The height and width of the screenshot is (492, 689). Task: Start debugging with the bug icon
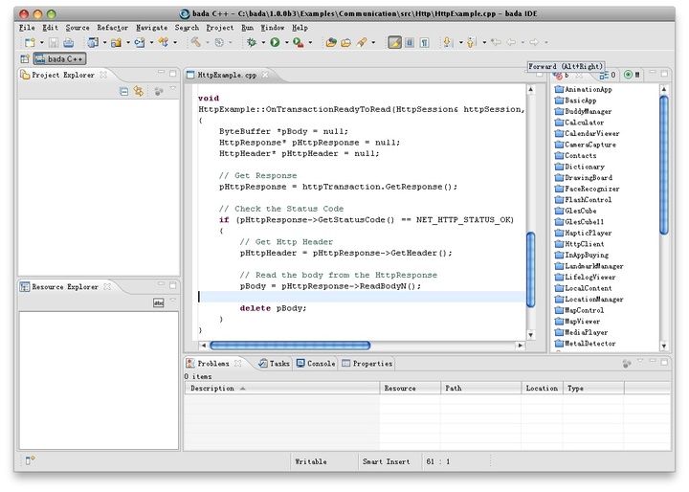click(x=252, y=42)
